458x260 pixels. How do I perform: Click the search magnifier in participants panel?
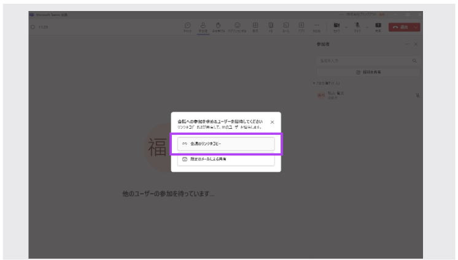414,61
